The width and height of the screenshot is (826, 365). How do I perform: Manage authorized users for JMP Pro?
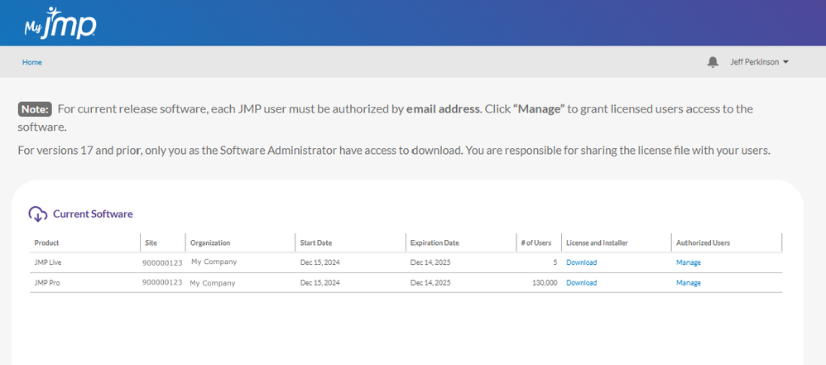(688, 283)
